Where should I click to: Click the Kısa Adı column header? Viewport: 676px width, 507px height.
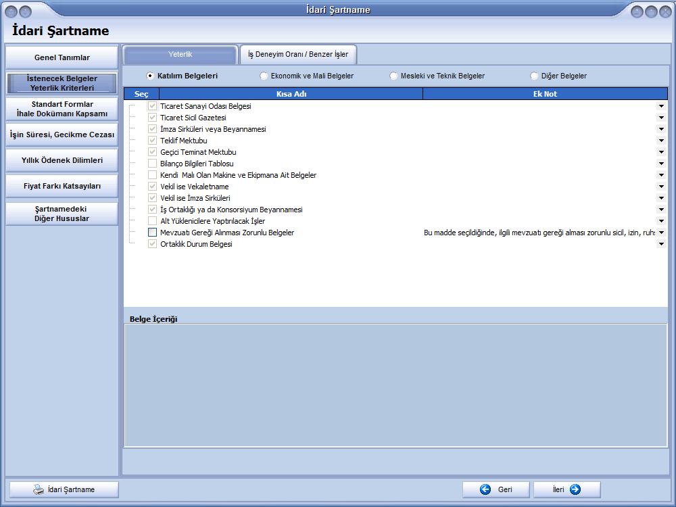point(291,94)
